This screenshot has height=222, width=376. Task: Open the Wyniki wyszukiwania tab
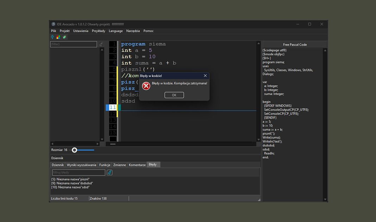[81, 165]
